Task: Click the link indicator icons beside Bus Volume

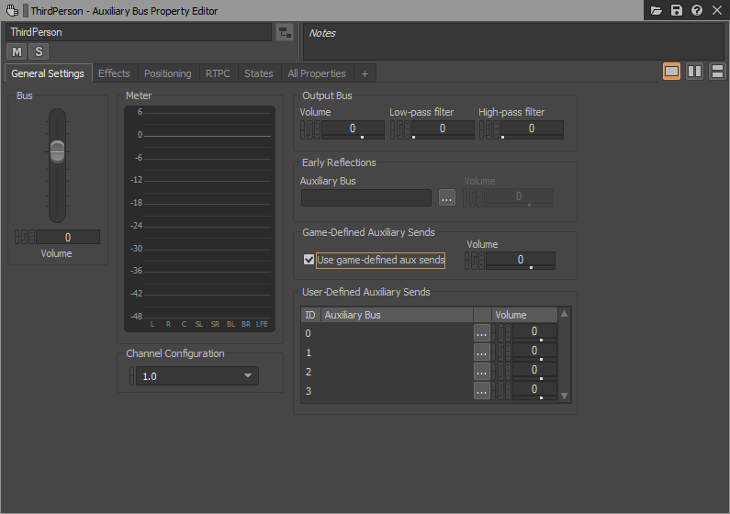Action: coord(25,237)
